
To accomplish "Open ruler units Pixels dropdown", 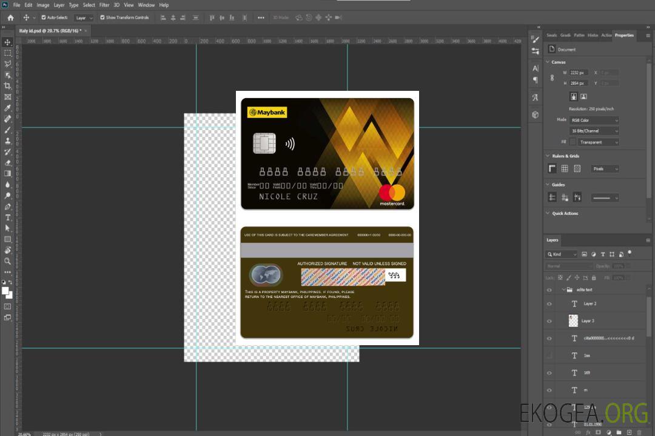I will (x=605, y=169).
